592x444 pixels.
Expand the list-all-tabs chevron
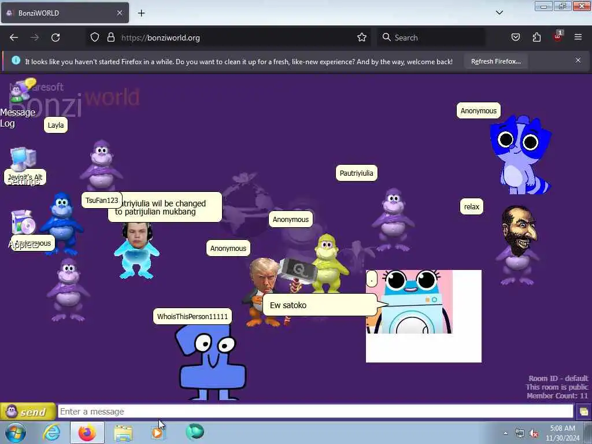click(499, 13)
